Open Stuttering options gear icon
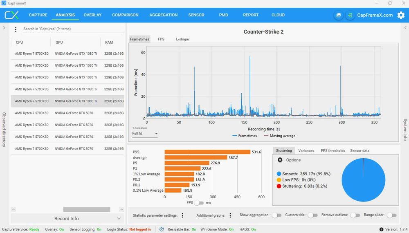The height and width of the screenshot is (233, 409). click(280, 160)
